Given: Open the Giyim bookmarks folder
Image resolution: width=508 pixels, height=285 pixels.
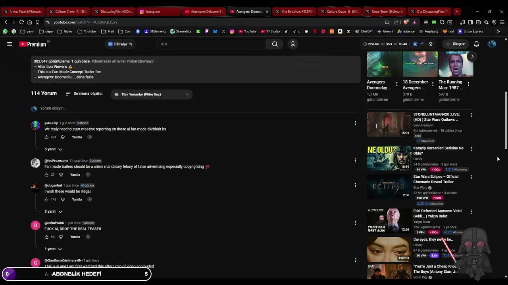Looking at the screenshot, I should pos(65,31).
